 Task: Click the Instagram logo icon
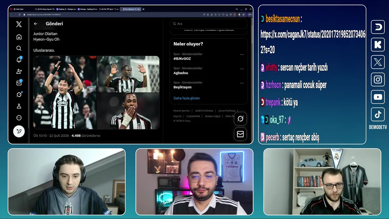(x=378, y=80)
